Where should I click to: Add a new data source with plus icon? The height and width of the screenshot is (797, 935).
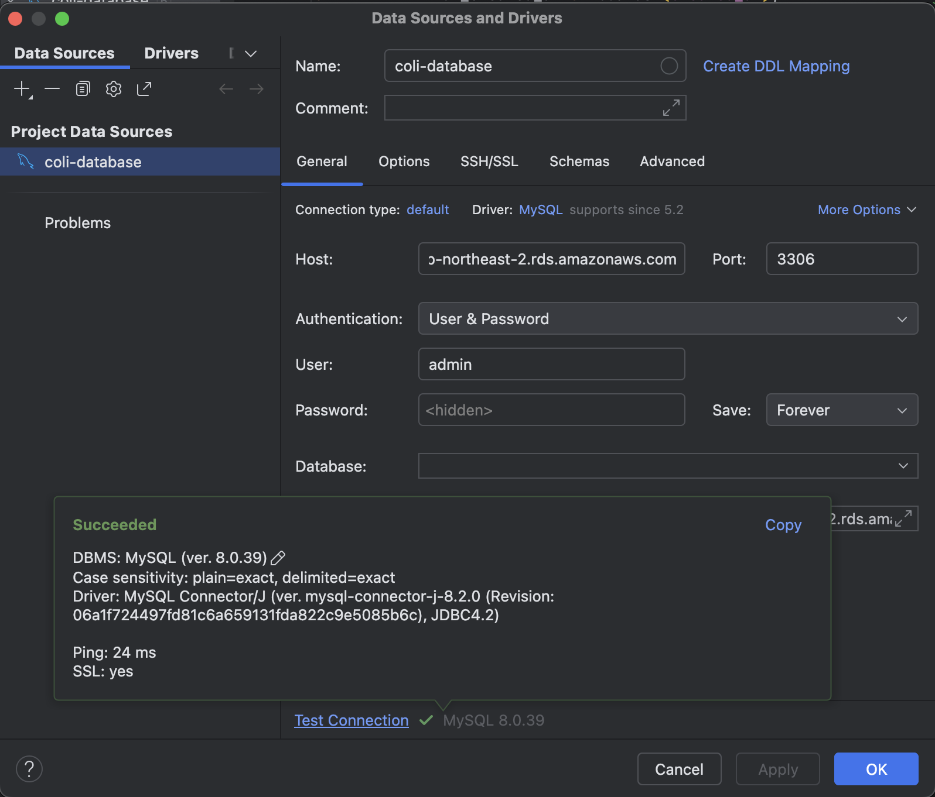coord(22,89)
